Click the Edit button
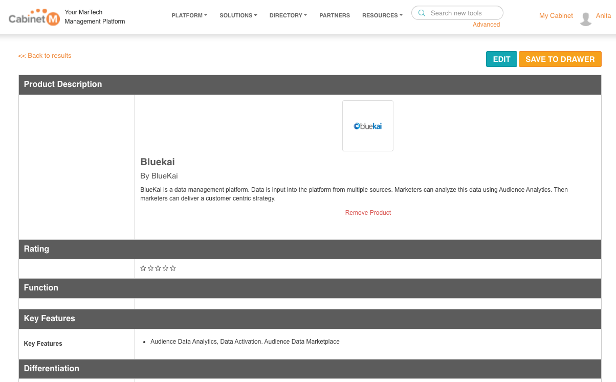Image resolution: width=616 pixels, height=382 pixels. coord(501,59)
